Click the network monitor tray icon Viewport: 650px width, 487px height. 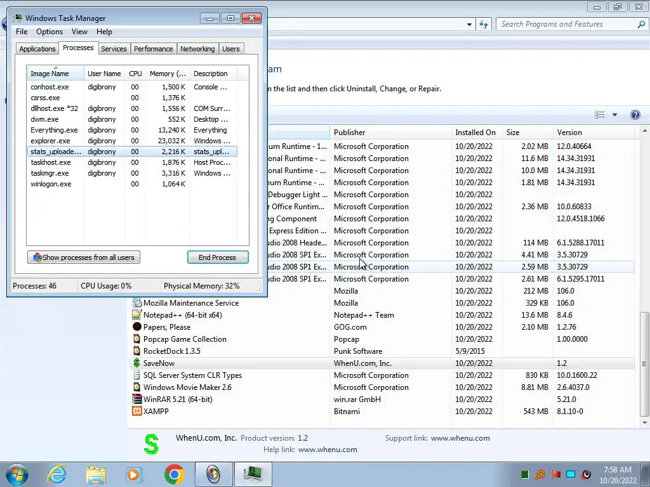571,474
